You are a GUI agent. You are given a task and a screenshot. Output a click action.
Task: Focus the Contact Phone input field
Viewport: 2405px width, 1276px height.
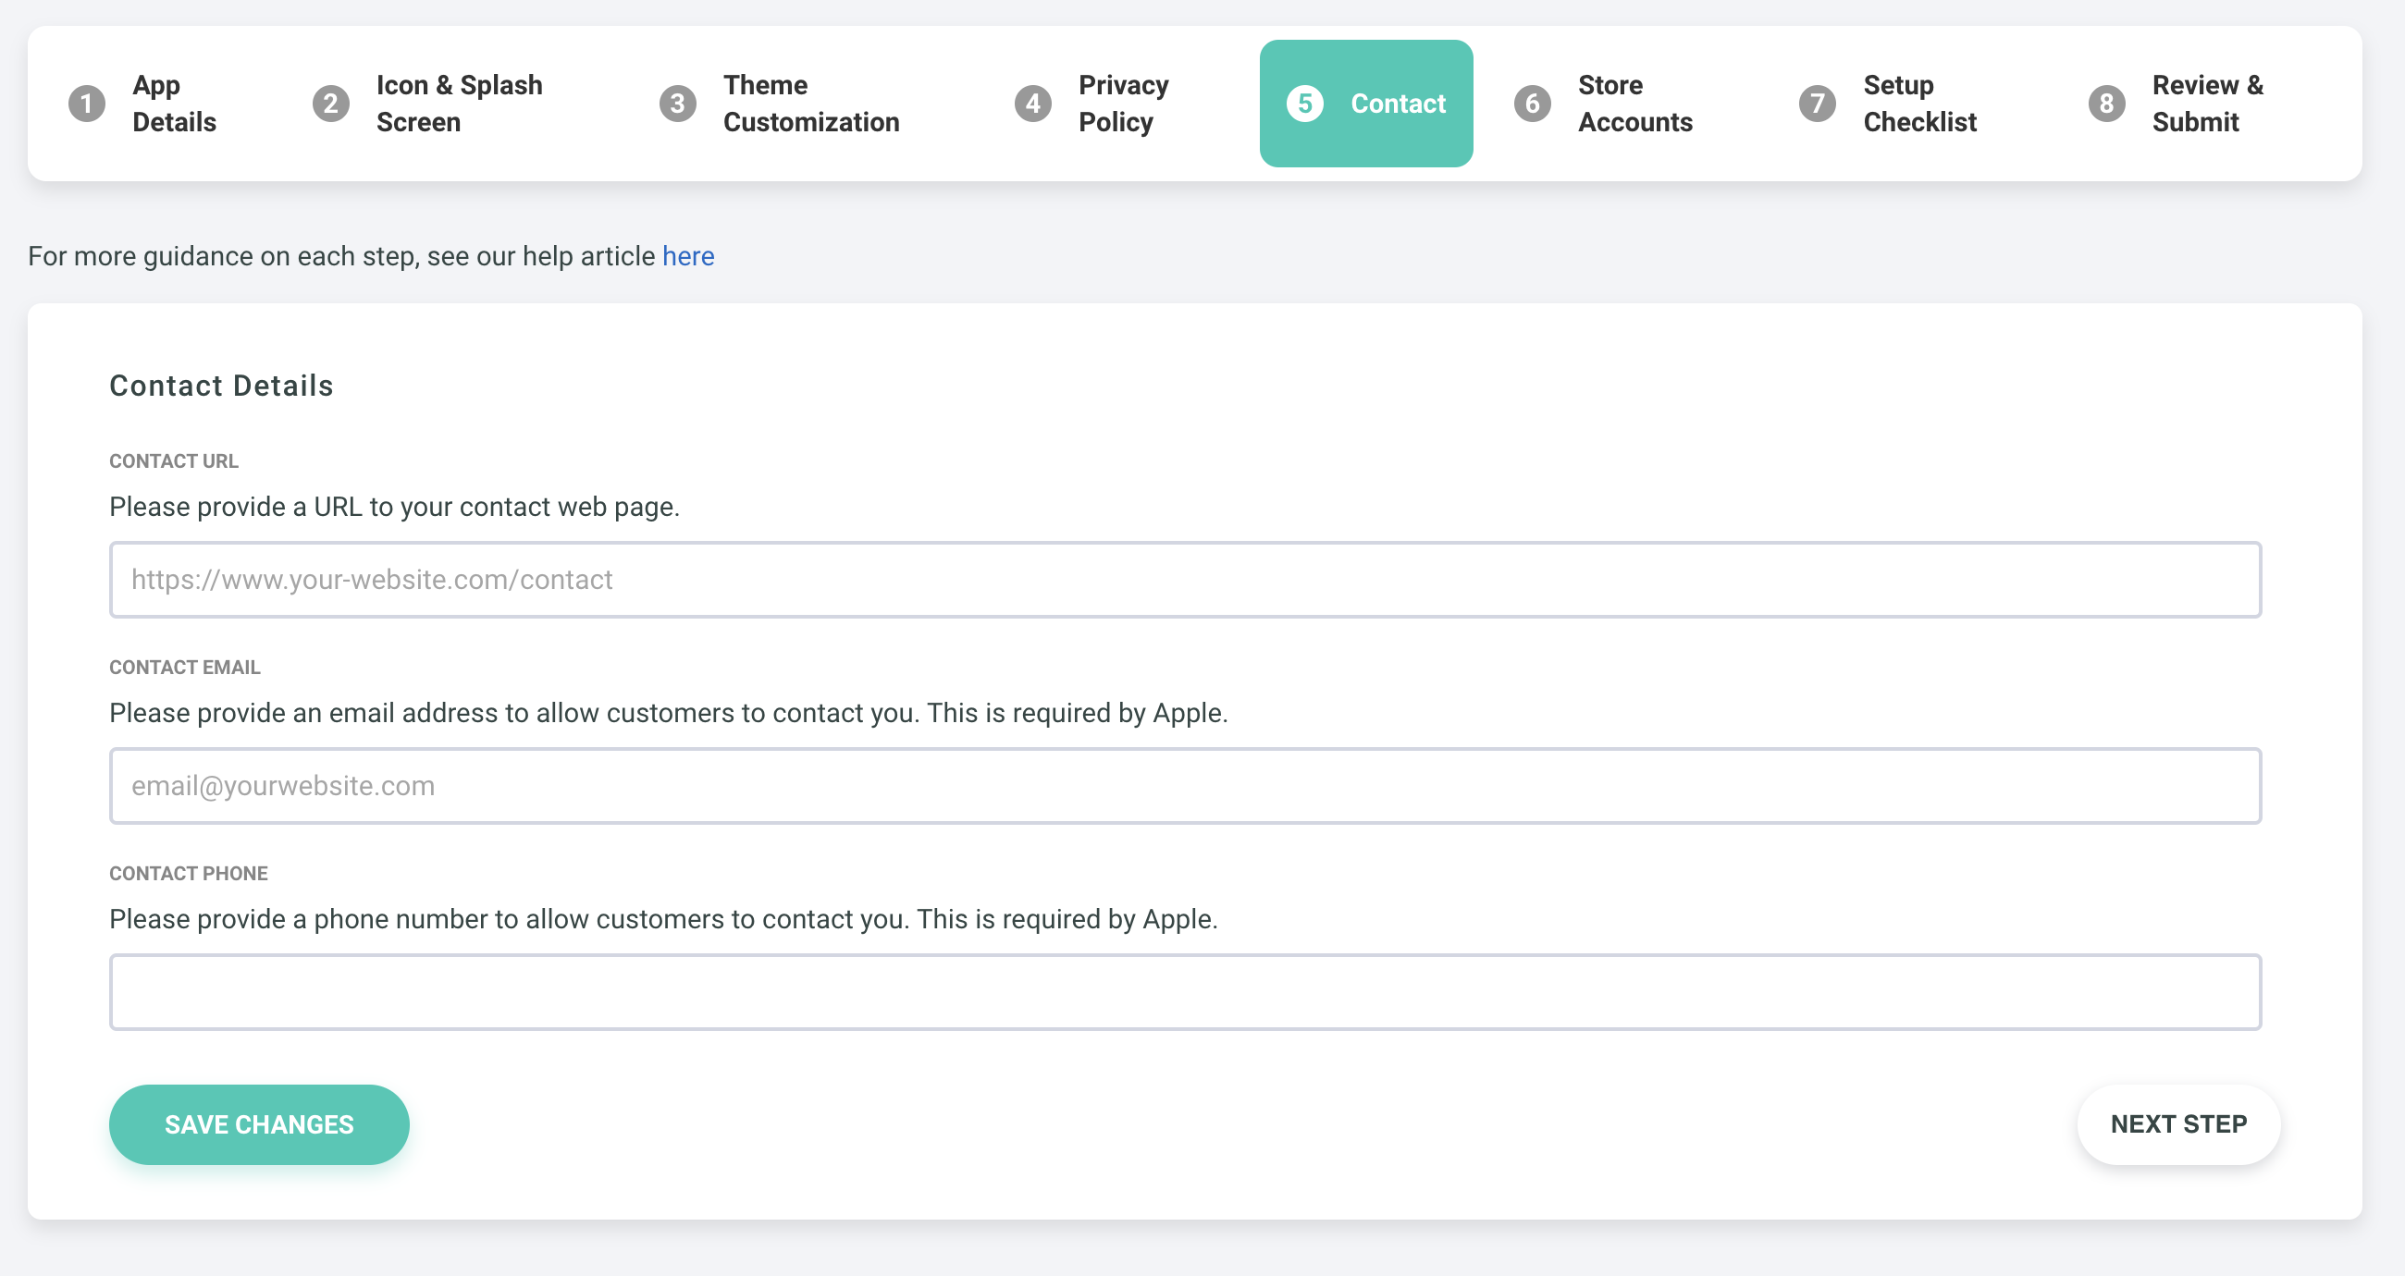(x=1185, y=992)
